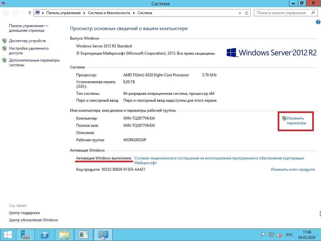Viewport: 321px width, 241px height.
Task: Restore down the Система window
Action: pos(302,3)
